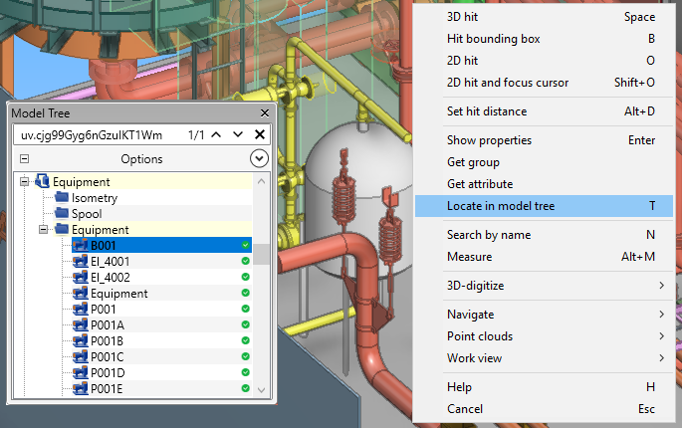The height and width of the screenshot is (428, 682).
Task: Toggle the green status check for P001C
Action: (x=245, y=357)
